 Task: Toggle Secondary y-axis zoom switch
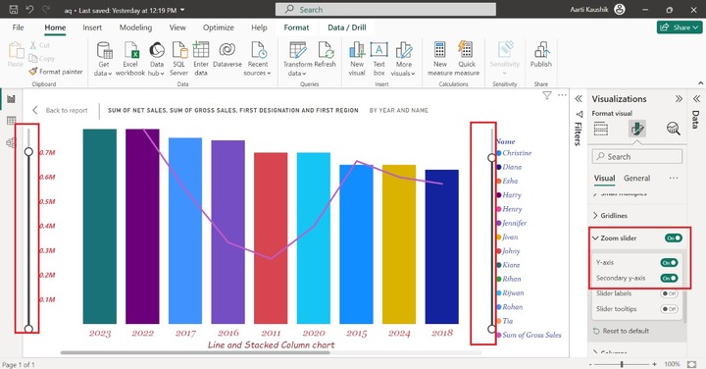tap(669, 278)
